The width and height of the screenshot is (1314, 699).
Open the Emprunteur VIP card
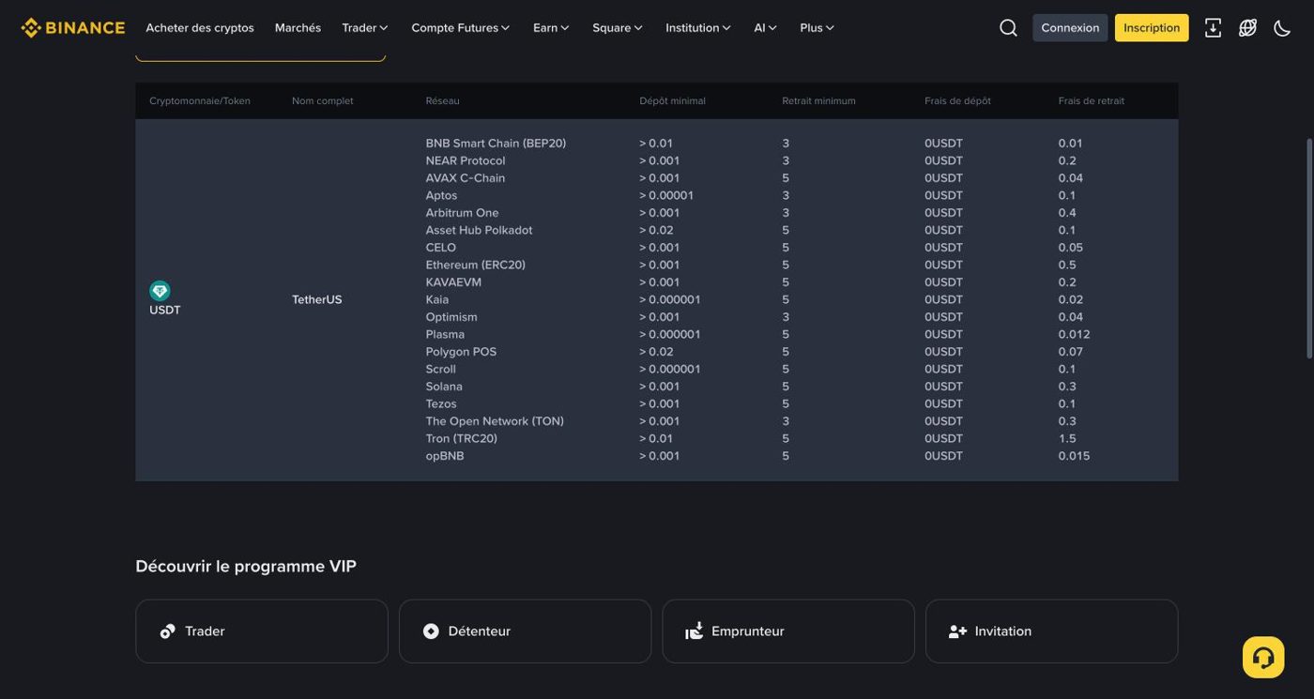click(x=788, y=631)
